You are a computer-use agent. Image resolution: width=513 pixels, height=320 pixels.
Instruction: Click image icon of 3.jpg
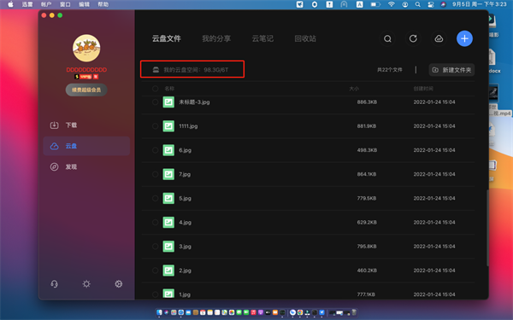(x=168, y=247)
